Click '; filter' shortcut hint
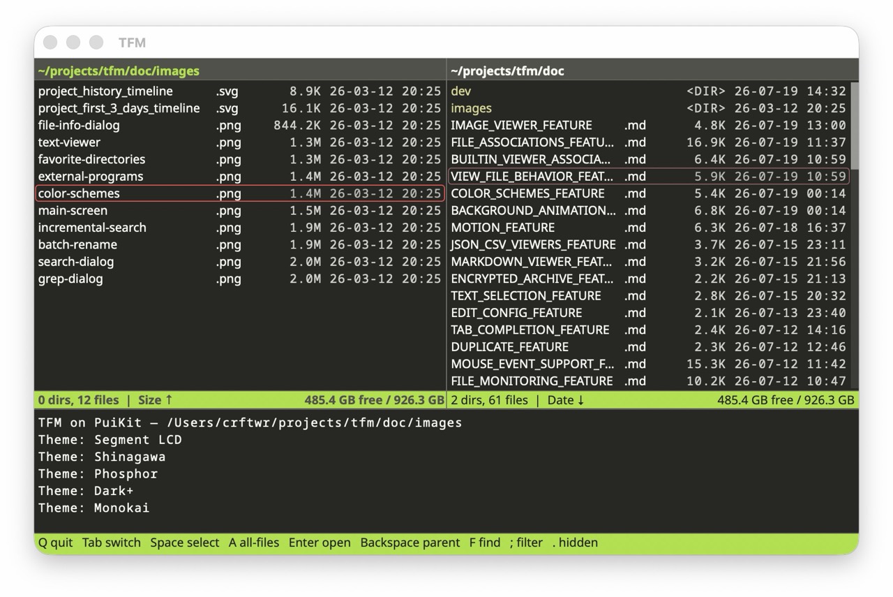This screenshot has width=893, height=597. tap(526, 543)
